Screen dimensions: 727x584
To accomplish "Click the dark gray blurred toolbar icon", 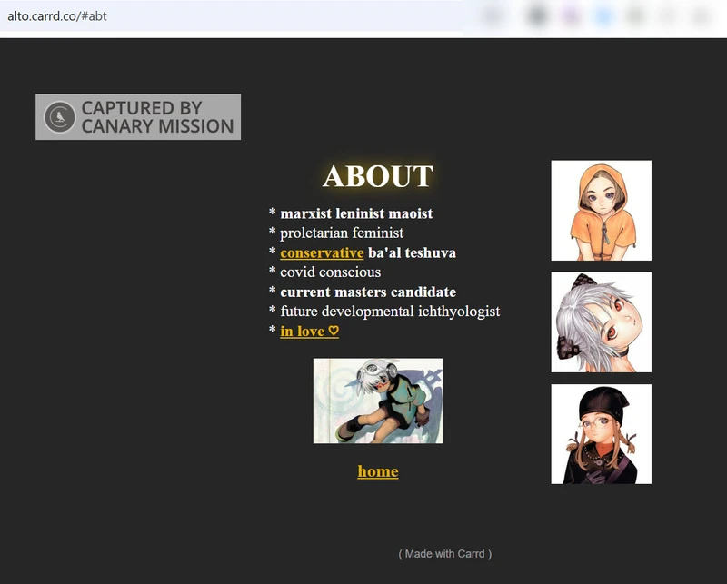I will point(536,15).
